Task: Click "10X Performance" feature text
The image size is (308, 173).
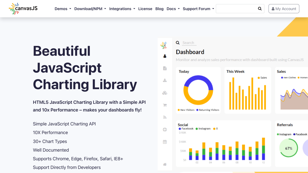Action: click(50, 133)
